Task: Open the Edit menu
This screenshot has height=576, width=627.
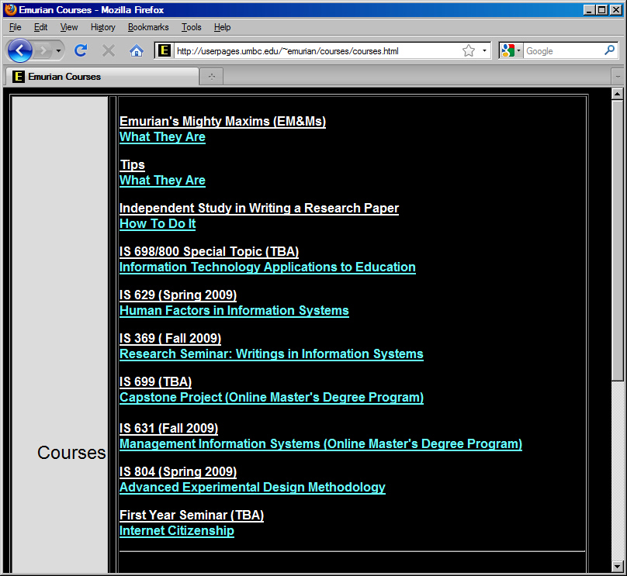Action: point(41,27)
